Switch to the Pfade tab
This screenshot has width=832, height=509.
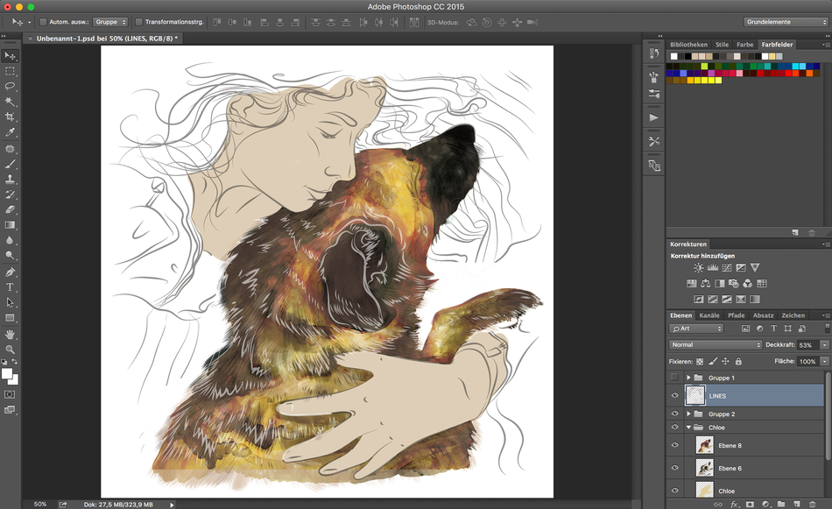pos(736,315)
